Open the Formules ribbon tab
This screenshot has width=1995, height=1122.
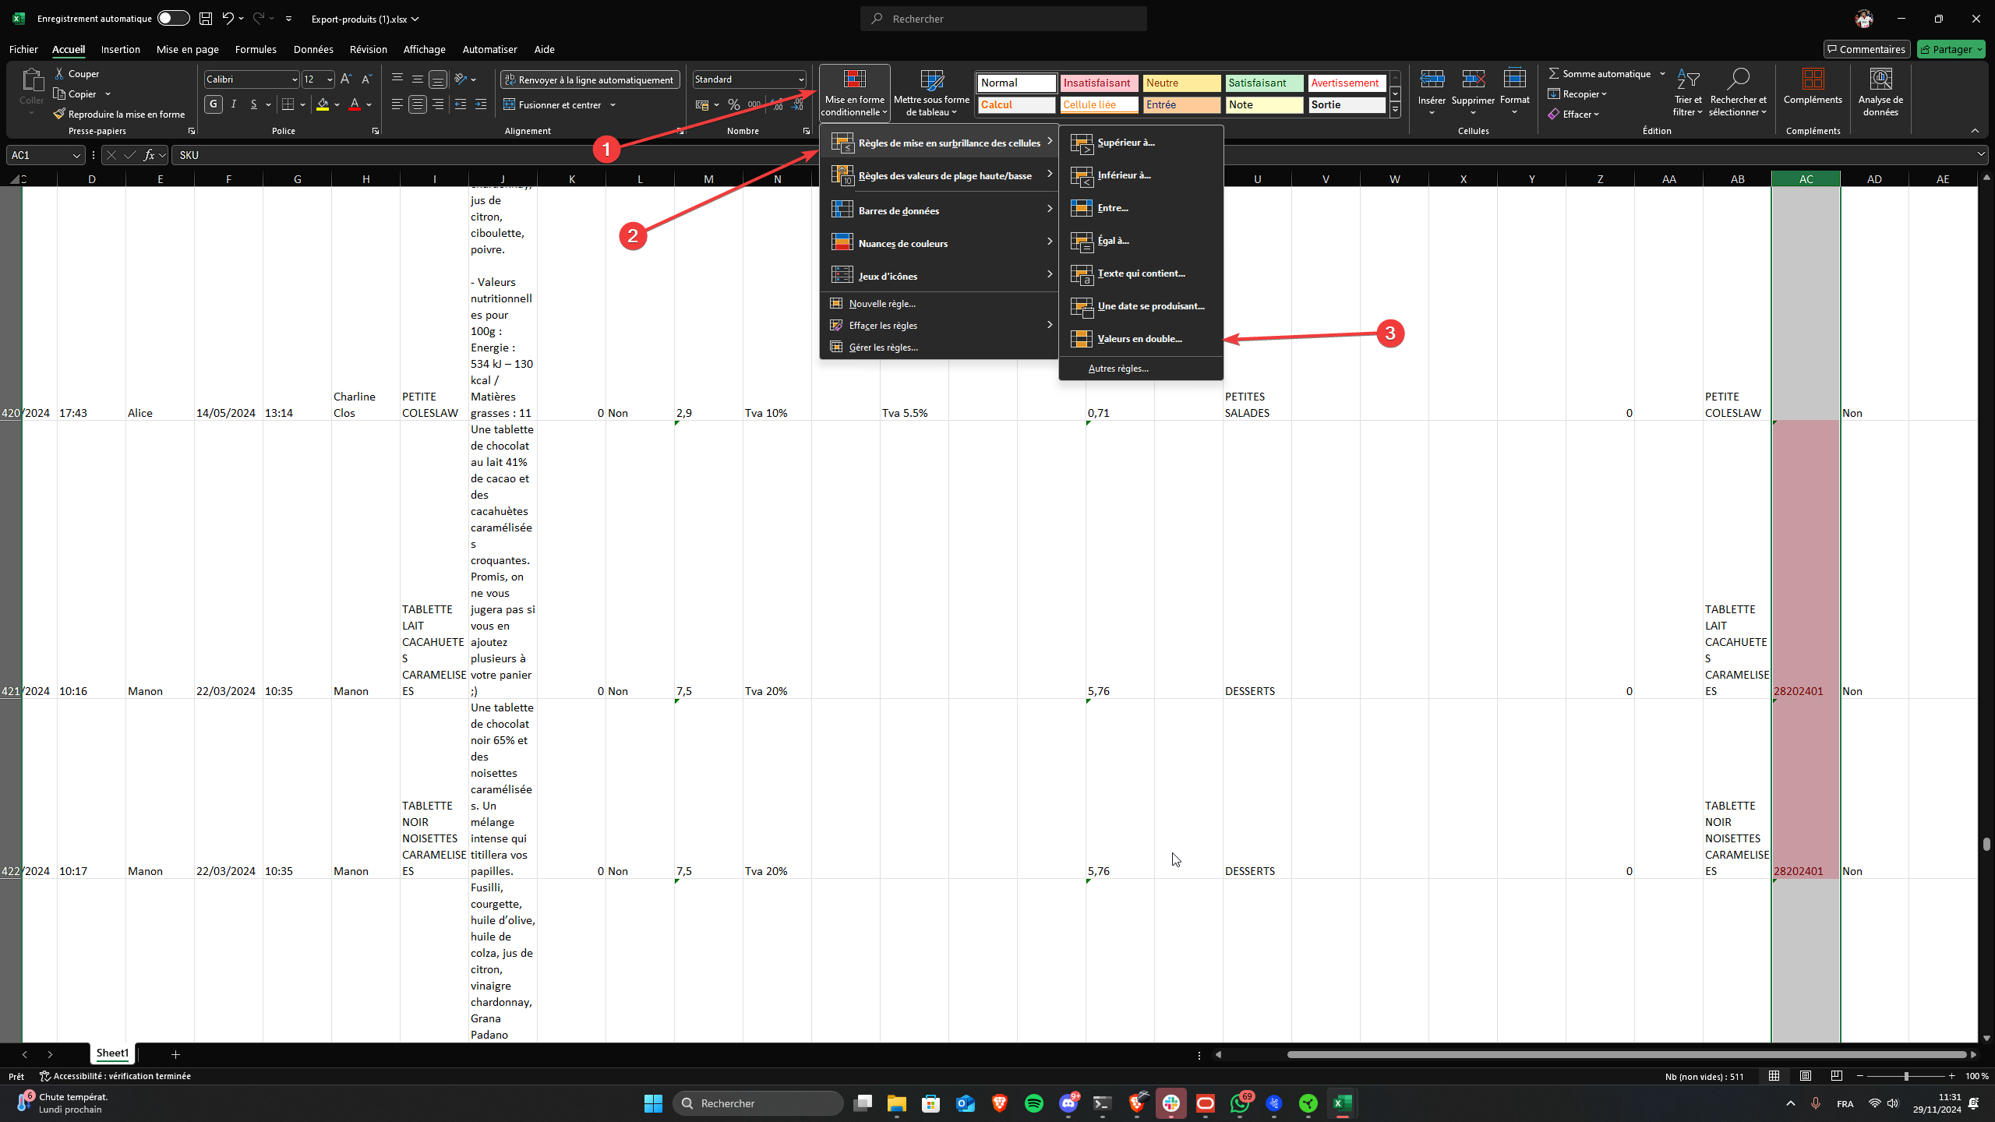256,49
